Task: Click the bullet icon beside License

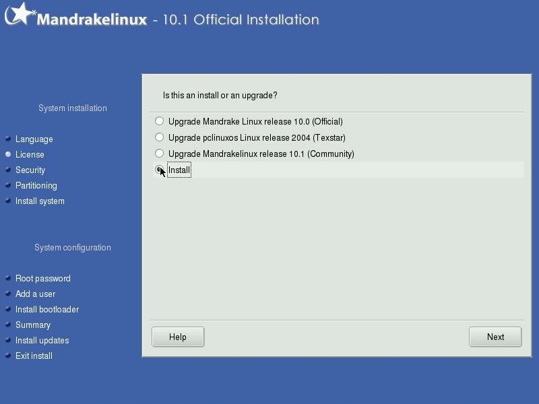Action: click(x=8, y=154)
